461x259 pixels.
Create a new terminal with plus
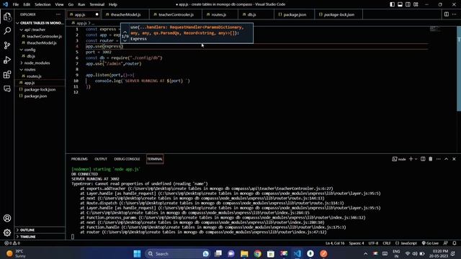pos(411,159)
